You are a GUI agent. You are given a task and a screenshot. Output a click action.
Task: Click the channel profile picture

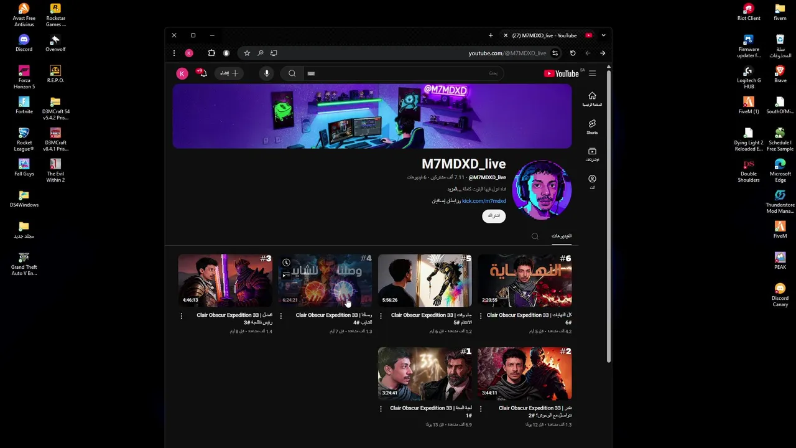tap(541, 190)
